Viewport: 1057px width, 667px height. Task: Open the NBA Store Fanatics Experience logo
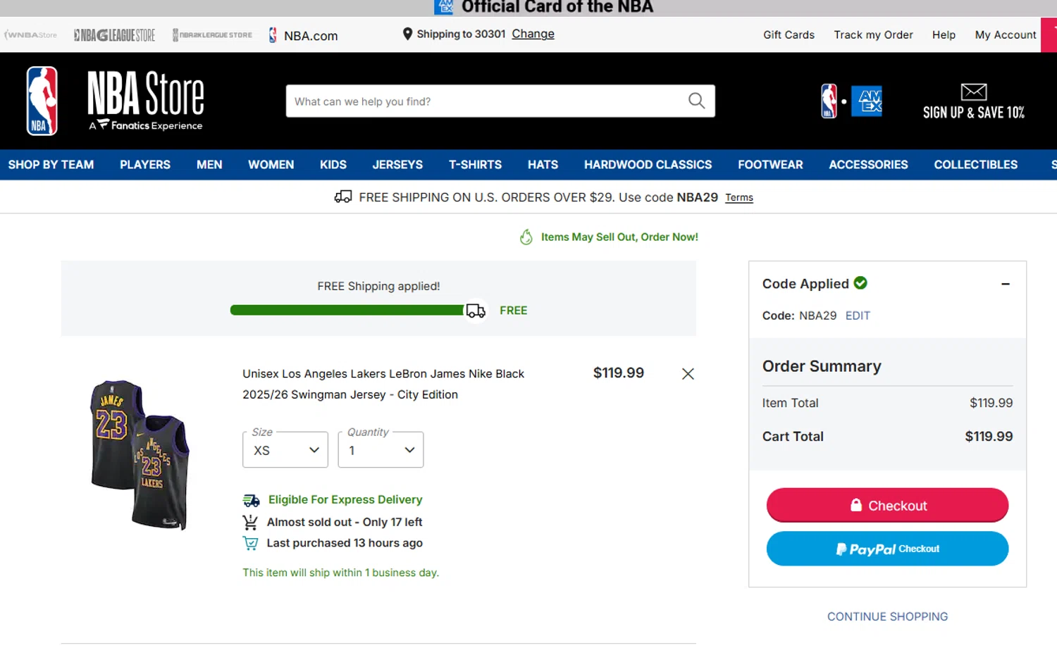pos(145,101)
